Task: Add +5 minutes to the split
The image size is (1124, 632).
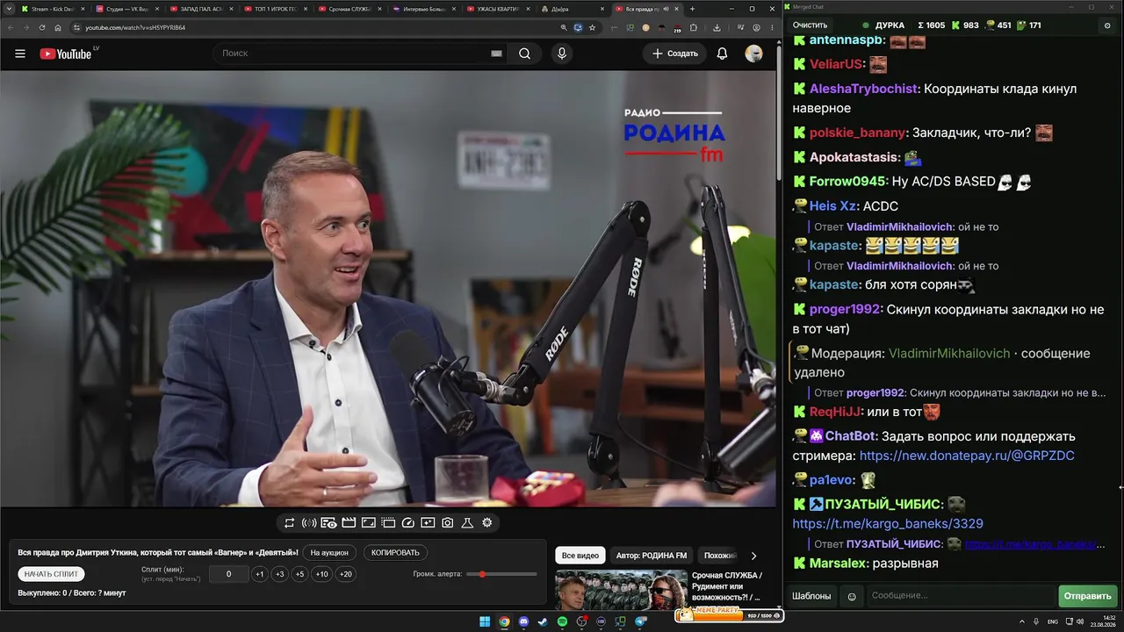Action: 299,574
